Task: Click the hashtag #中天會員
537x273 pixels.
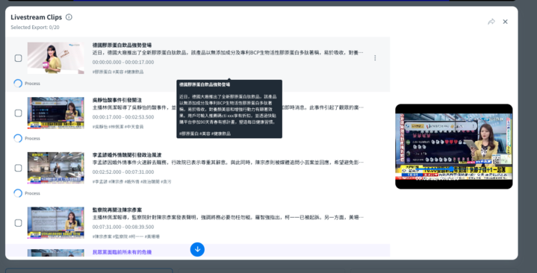Action: [x=134, y=127]
